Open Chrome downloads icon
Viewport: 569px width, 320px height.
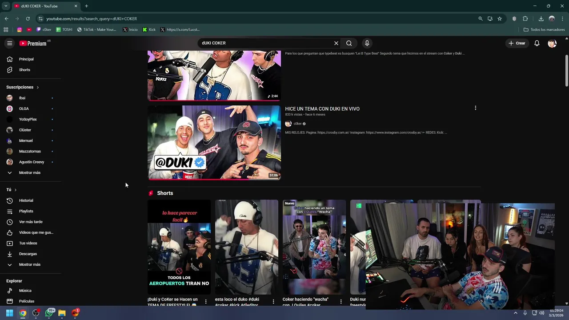(x=541, y=19)
